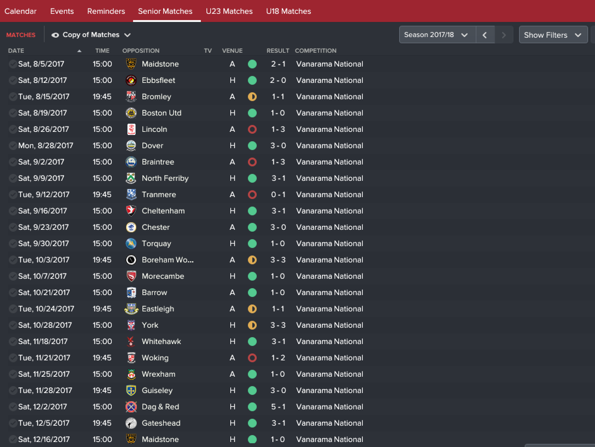
Task: Click the Dag & Red club badge
Action: pyautogui.click(x=131, y=407)
